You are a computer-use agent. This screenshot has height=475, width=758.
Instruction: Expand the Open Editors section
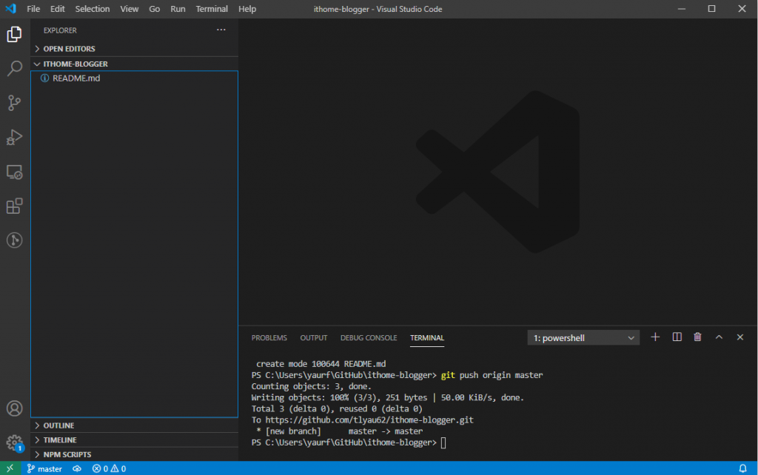[134, 49]
